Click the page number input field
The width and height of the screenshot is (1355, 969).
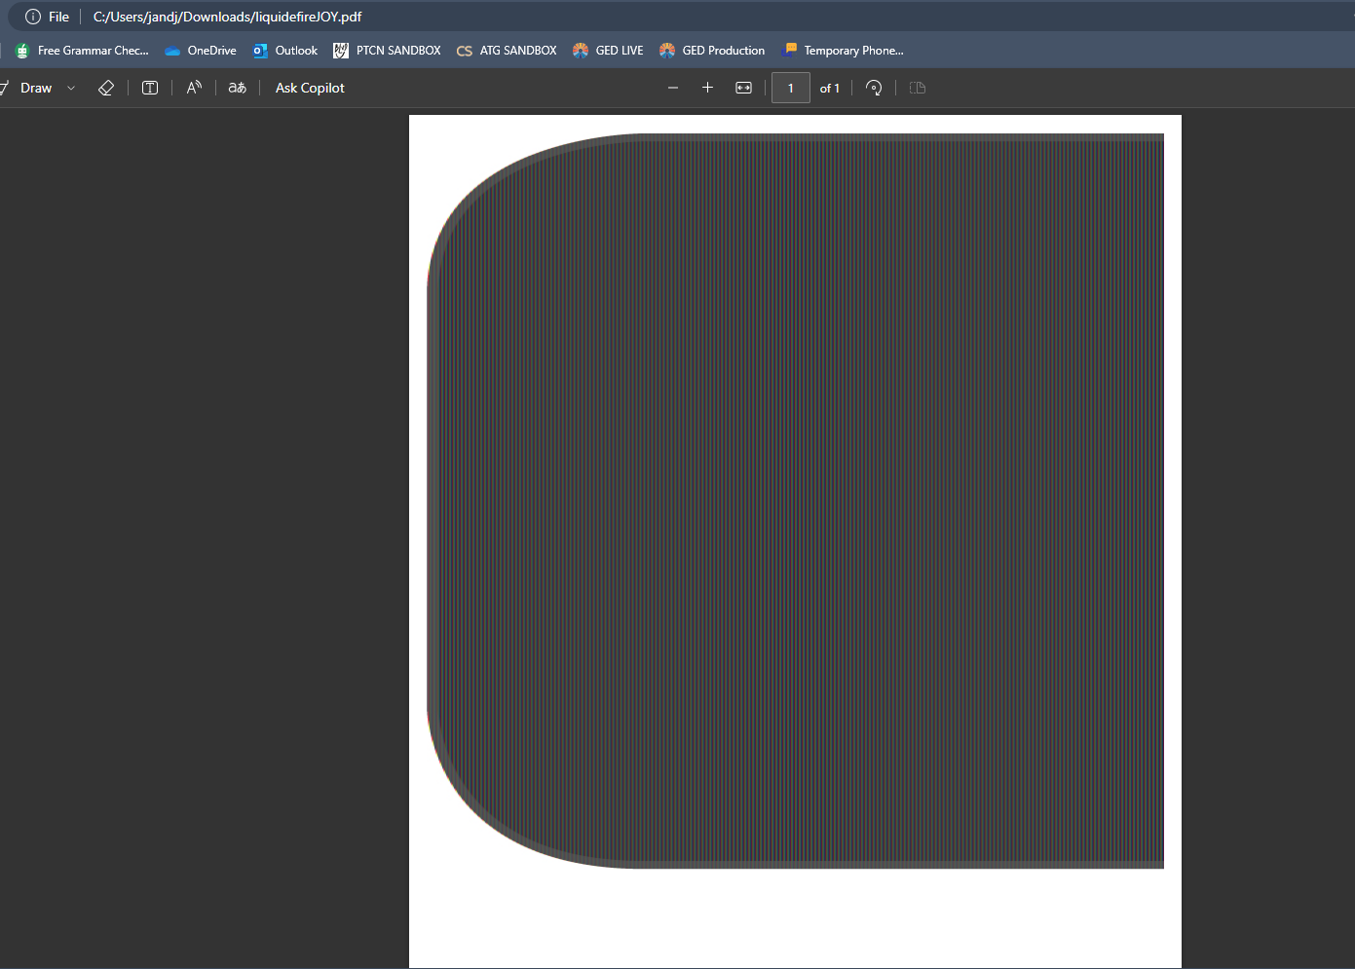(x=790, y=88)
